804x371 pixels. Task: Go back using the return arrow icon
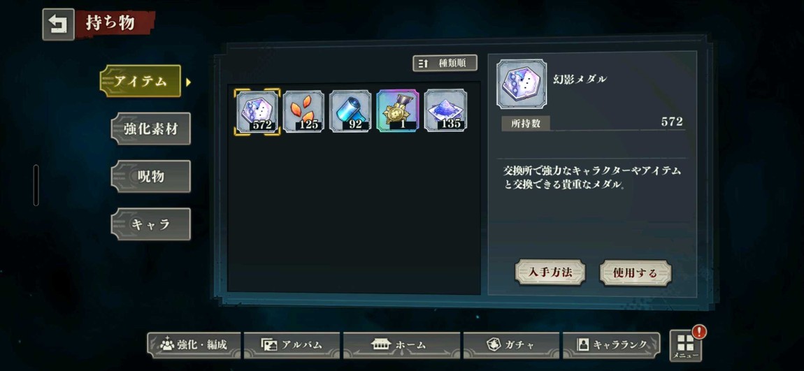coord(58,24)
